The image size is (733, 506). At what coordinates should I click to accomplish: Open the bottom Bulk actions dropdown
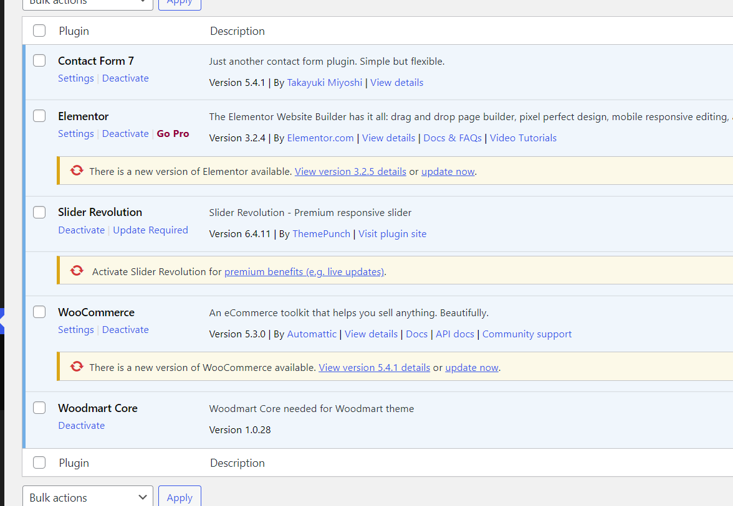click(88, 498)
